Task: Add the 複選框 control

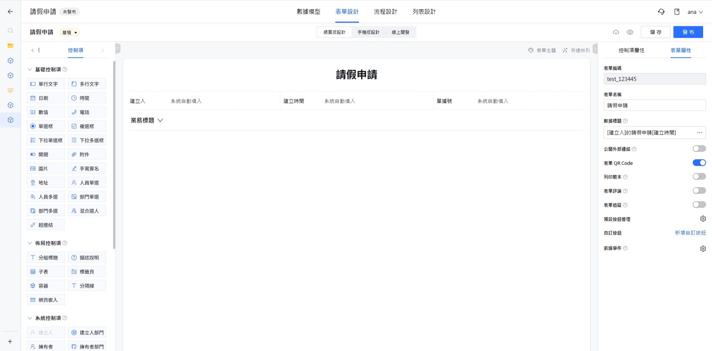Action: coord(87,126)
